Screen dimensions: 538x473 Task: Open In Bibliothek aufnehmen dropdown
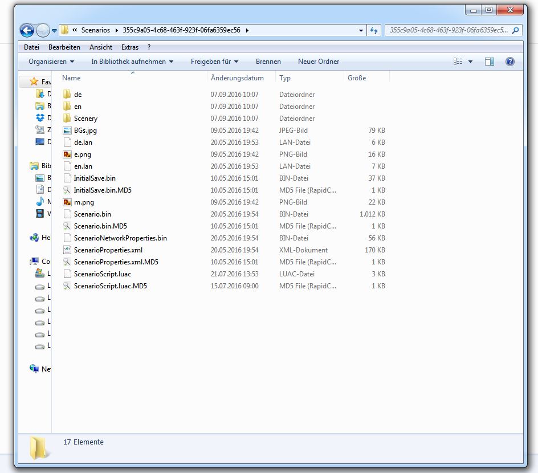(x=132, y=62)
